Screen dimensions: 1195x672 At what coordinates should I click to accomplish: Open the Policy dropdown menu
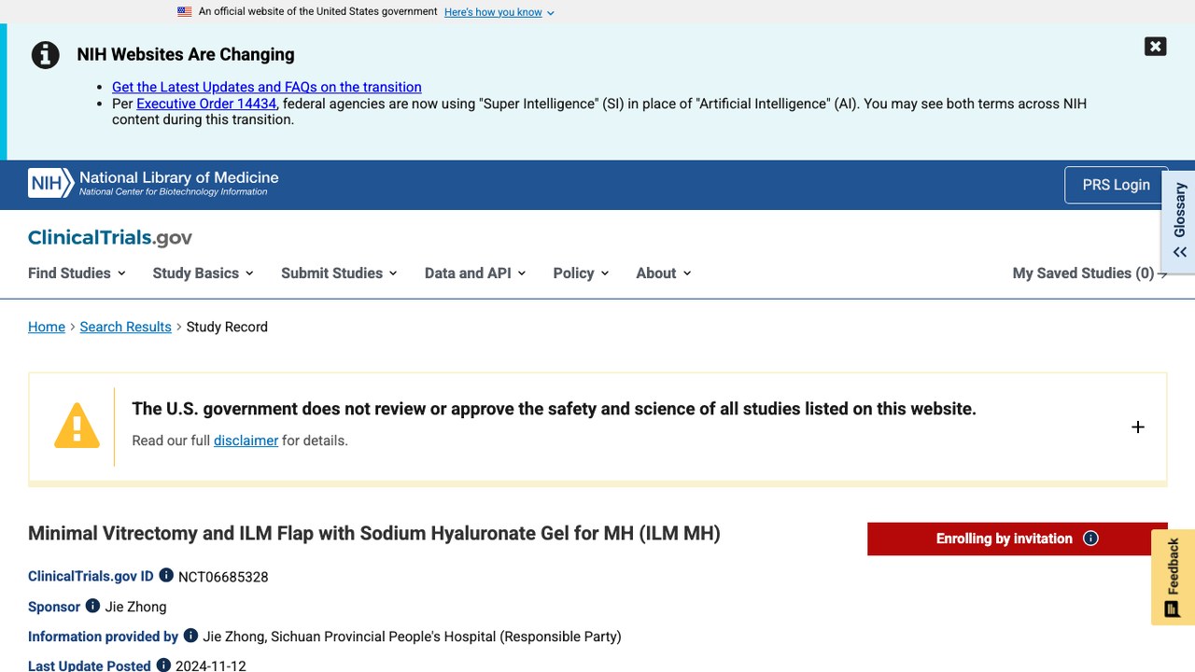(581, 273)
